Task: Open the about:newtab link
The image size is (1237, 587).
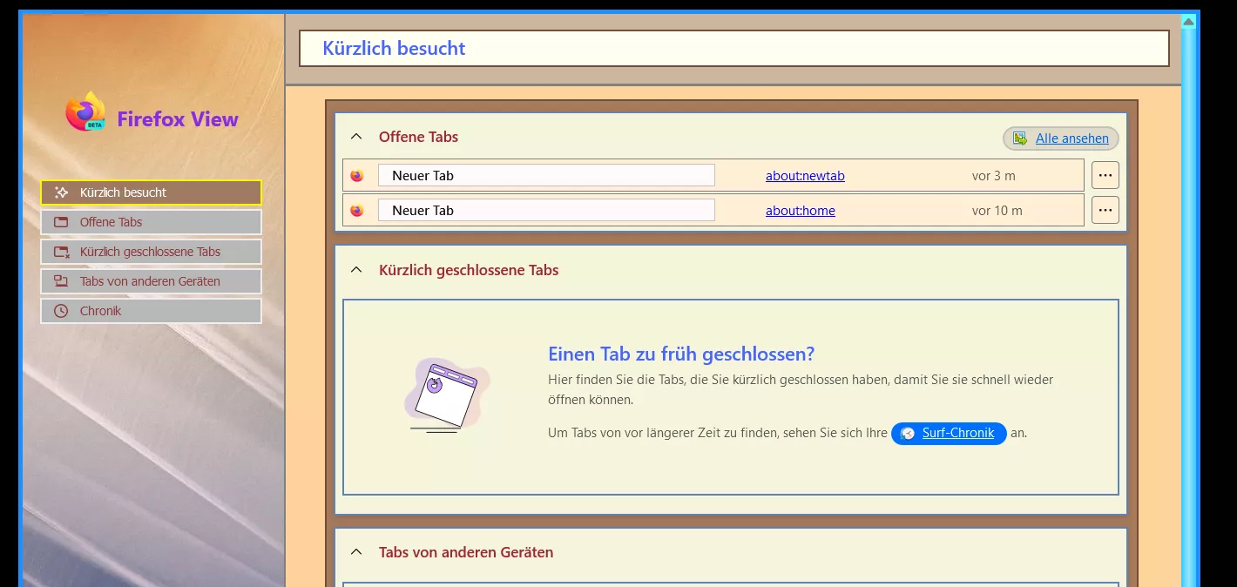Action: 805,175
